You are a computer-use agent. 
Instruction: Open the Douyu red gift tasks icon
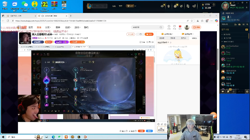click(180, 27)
